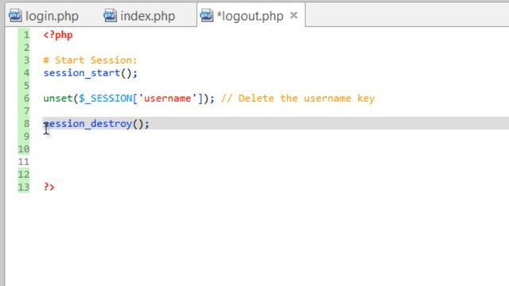Click line number 6 in gutter
Viewport: 509px width, 286px height.
[26, 99]
